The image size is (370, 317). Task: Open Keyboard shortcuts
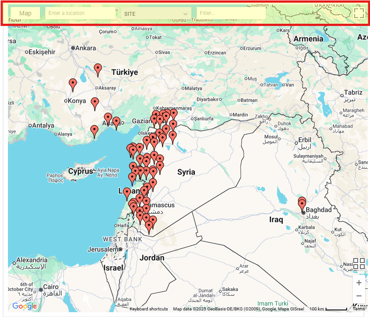(149, 309)
